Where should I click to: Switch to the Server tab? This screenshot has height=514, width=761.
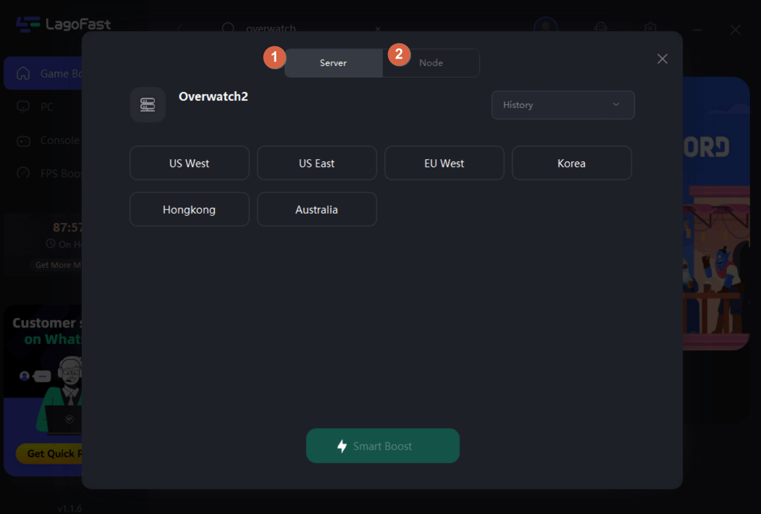(333, 63)
